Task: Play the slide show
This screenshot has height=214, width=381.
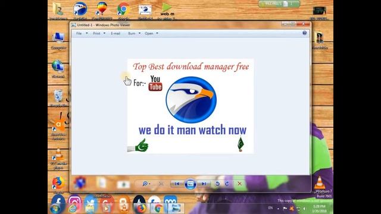Action: click(x=190, y=184)
